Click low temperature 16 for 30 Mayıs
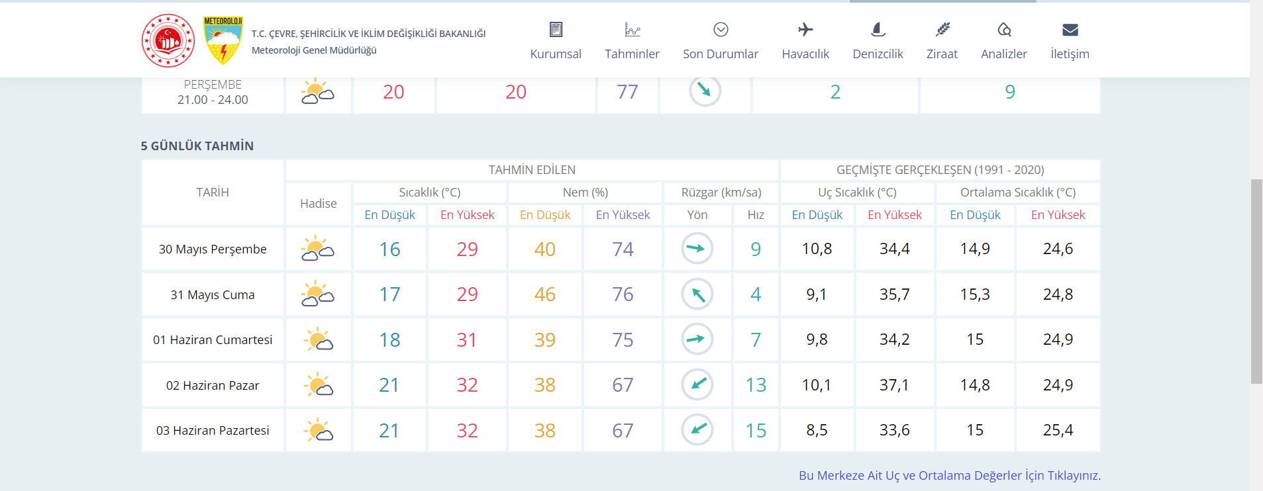This screenshot has width=1263, height=491. pos(389,249)
